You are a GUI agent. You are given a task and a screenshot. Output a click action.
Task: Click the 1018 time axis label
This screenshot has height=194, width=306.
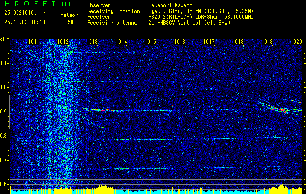(238, 41)
